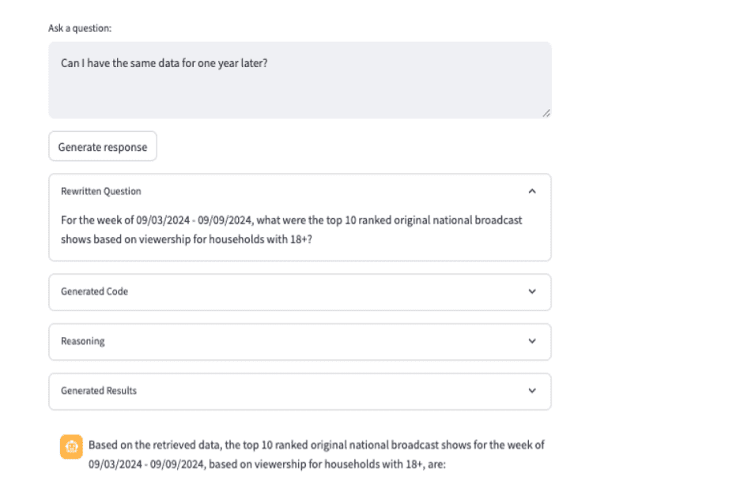Click the orange chatbot avatar icon

pyautogui.click(x=71, y=446)
